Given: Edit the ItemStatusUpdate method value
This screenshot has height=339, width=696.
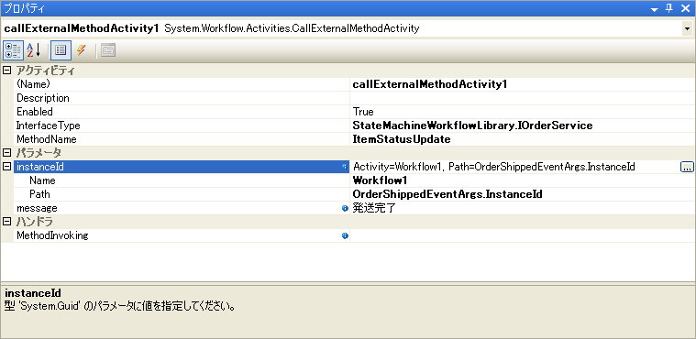Looking at the screenshot, I should pyautogui.click(x=402, y=139).
